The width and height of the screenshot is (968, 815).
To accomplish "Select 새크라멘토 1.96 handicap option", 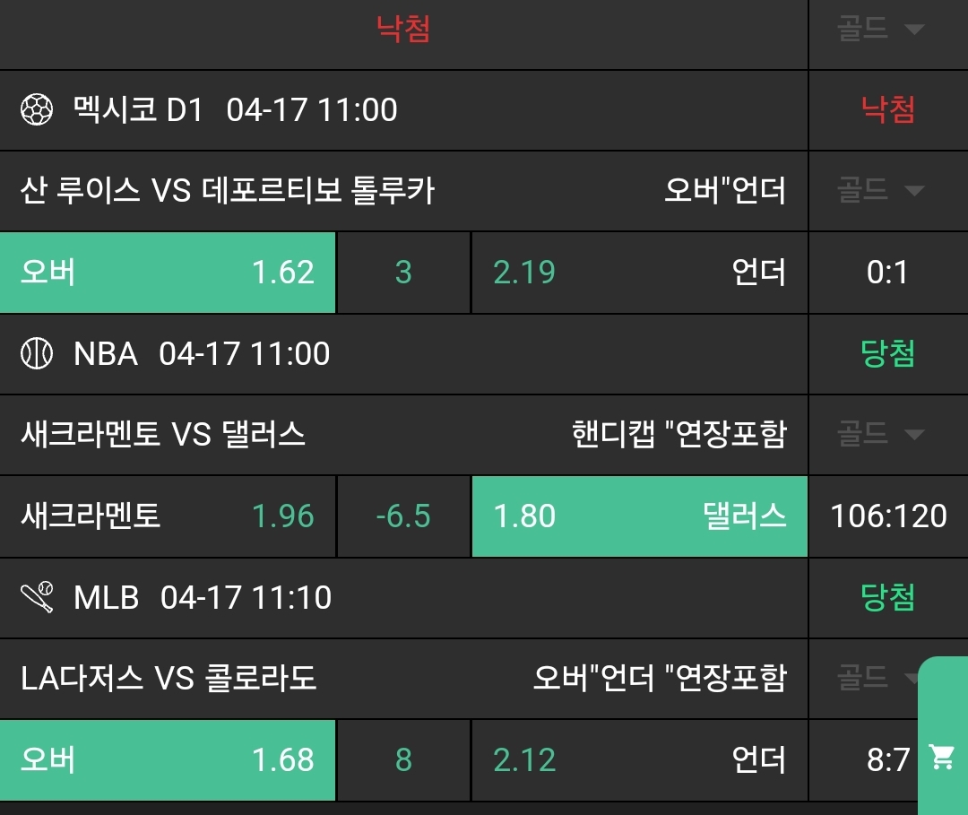I will tap(168, 516).
